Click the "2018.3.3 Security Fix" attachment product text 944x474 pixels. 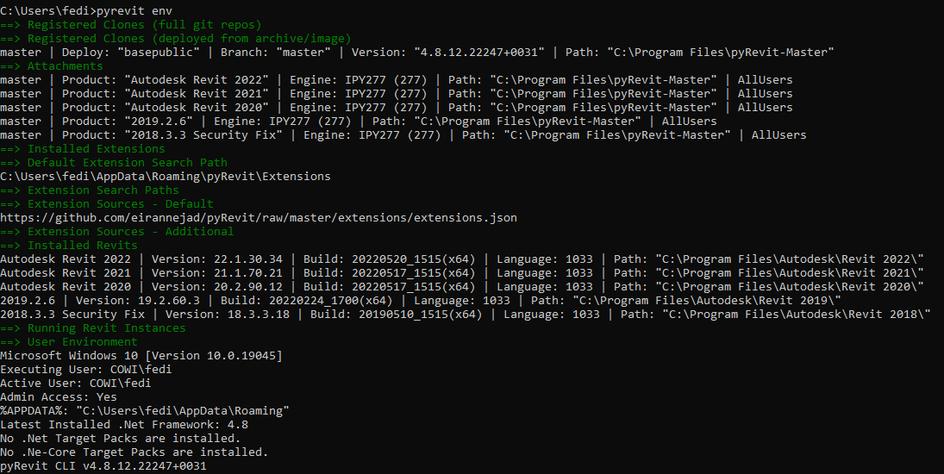[x=203, y=135]
